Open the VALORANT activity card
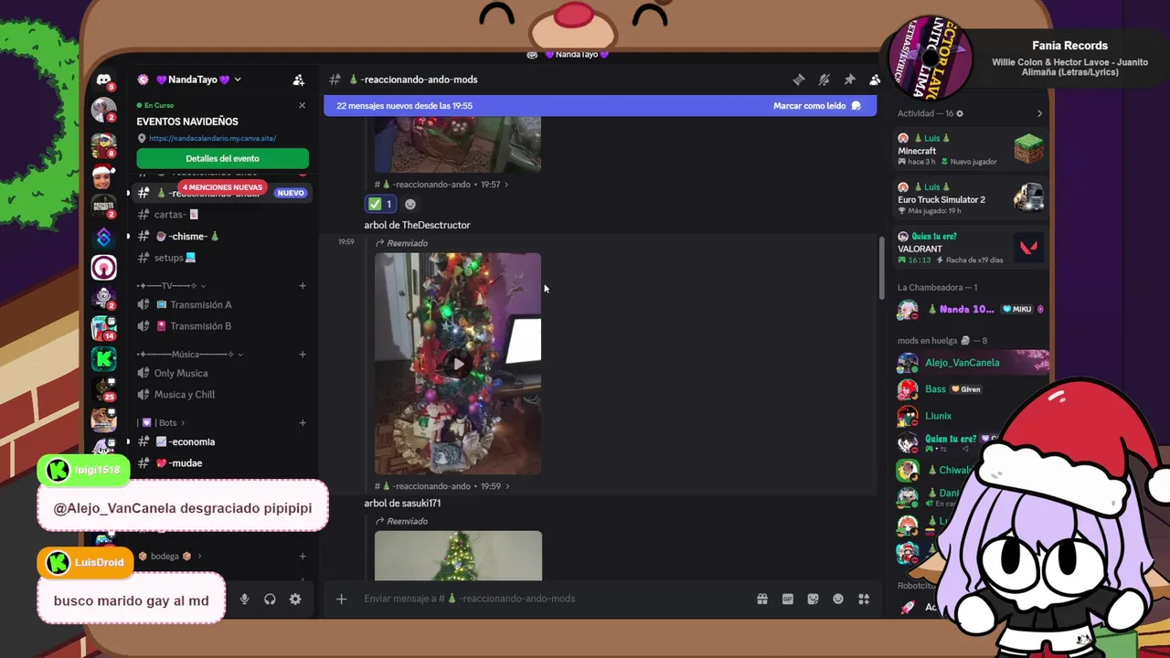The width and height of the screenshot is (1170, 658). click(970, 248)
